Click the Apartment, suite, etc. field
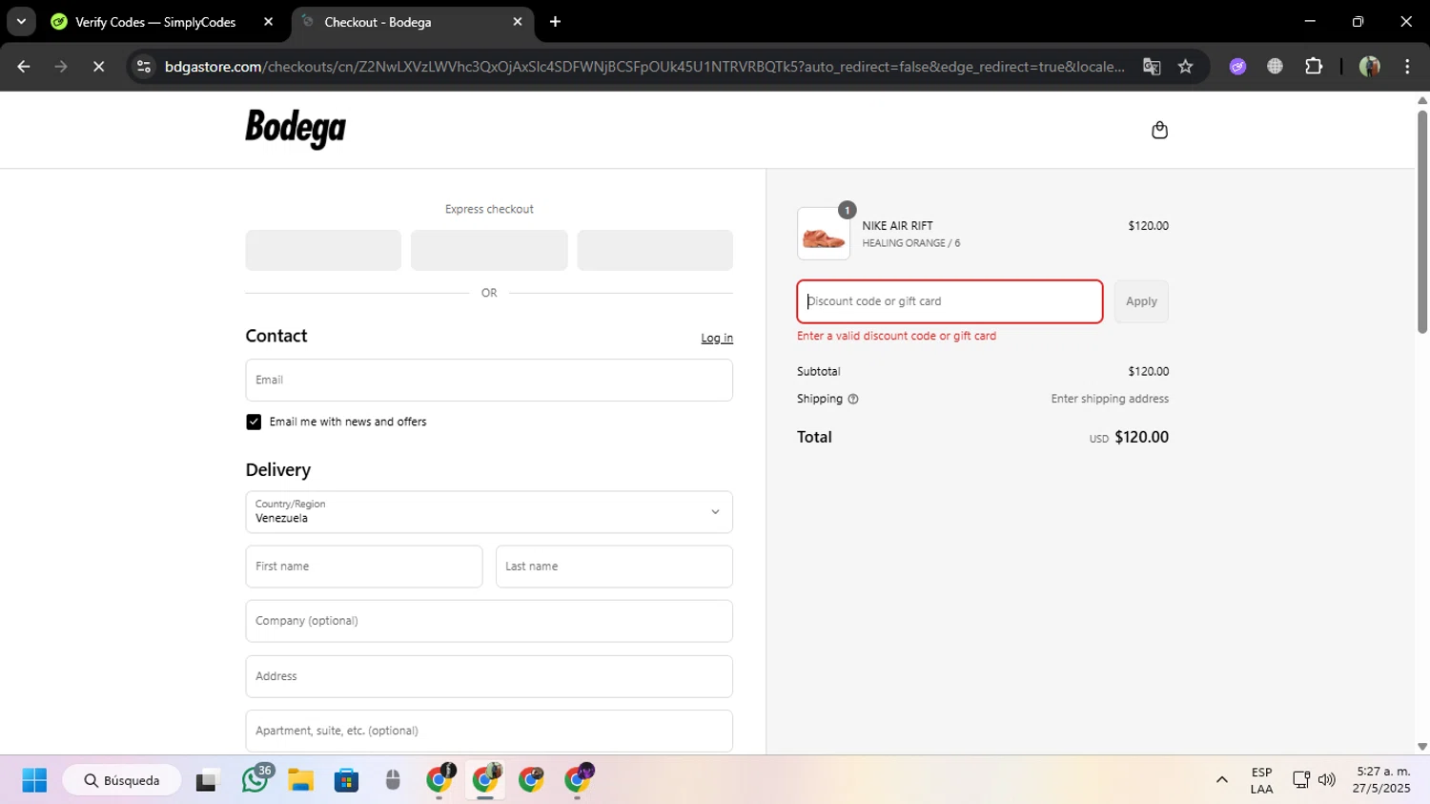Image resolution: width=1430 pixels, height=804 pixels. [x=489, y=731]
